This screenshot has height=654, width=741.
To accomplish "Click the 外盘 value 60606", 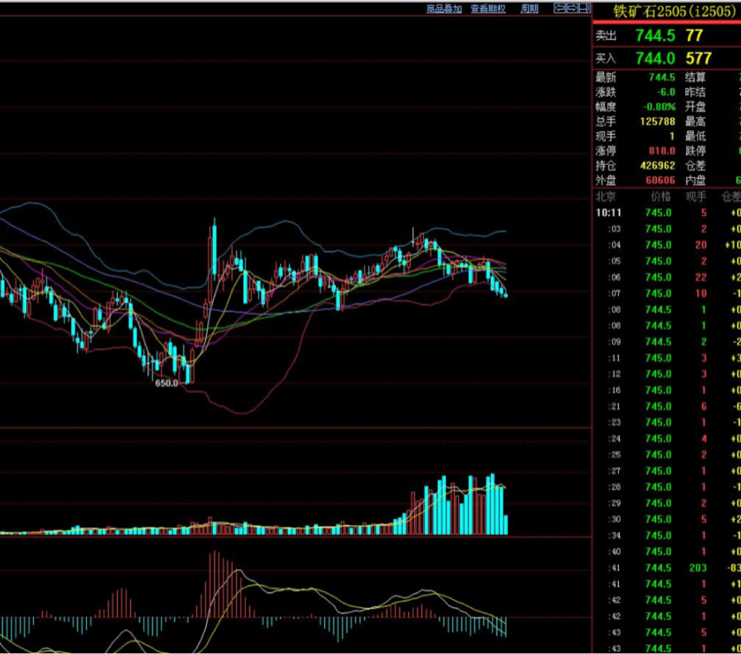I will [661, 181].
